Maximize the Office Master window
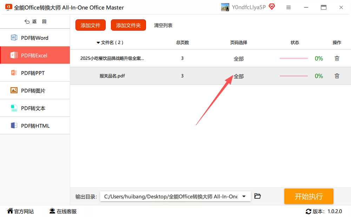Screen dimensions: 351x217 pyautogui.click(x=324, y=7)
